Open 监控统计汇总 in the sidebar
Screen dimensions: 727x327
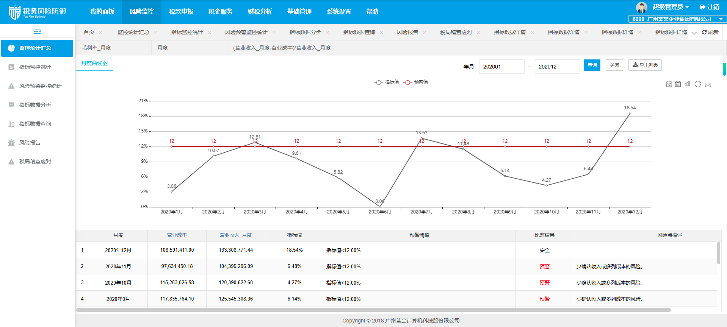[x=37, y=48]
